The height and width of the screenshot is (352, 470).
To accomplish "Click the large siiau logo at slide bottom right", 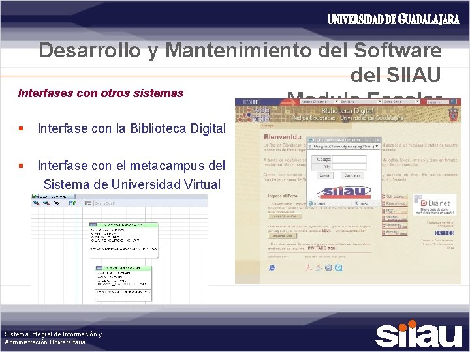I will 418,334.
